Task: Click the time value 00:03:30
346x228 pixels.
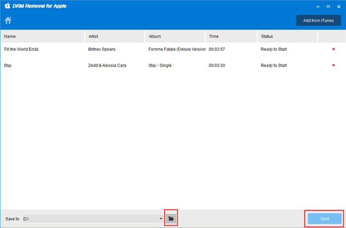Action: [217, 66]
